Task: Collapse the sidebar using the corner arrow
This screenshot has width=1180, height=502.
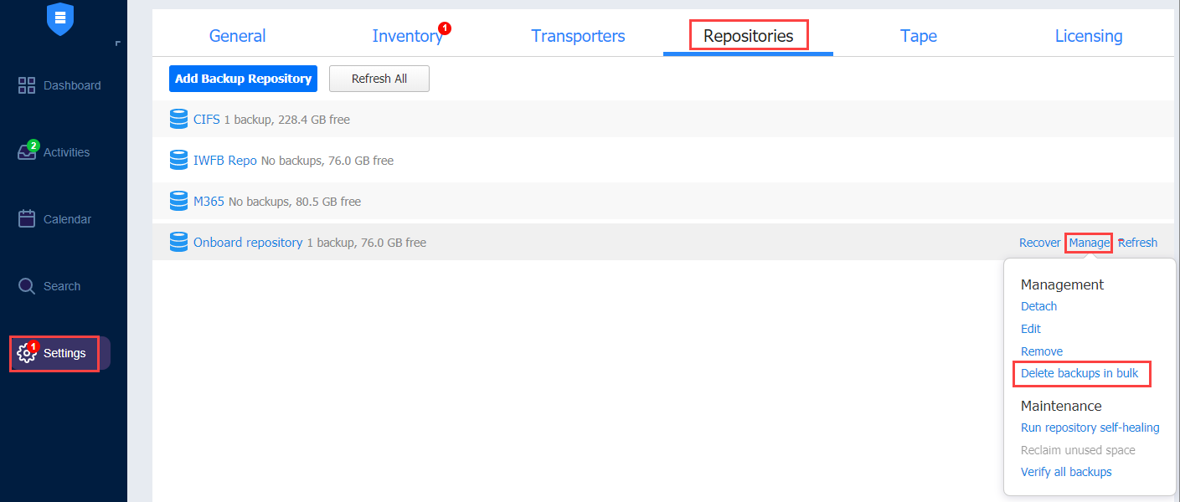Action: [117, 44]
